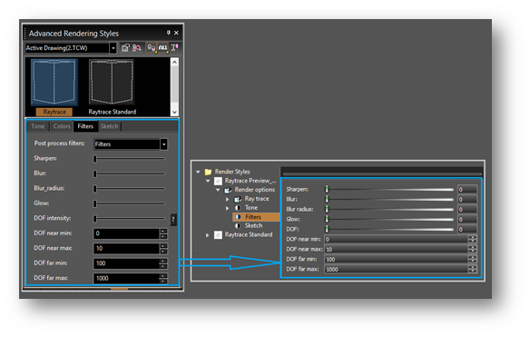Click the Render Styles folder icon
The image size is (530, 337).
[x=208, y=172]
